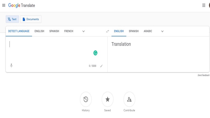The height and width of the screenshot is (118, 210).
Task: Switch to Text translation mode
Action: 12,19
